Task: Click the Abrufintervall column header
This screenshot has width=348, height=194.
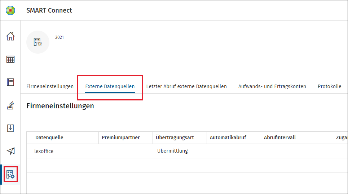Action: pos(297,137)
